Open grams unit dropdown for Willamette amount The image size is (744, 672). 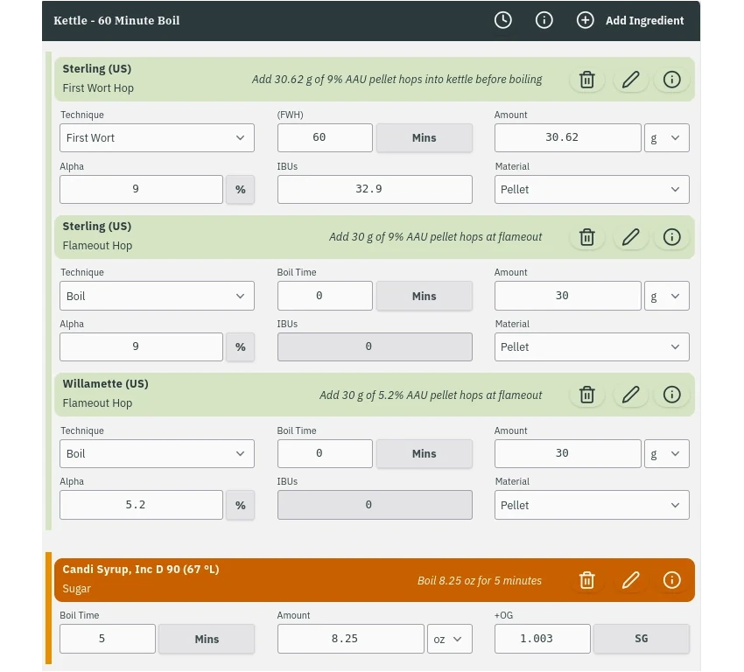(665, 453)
